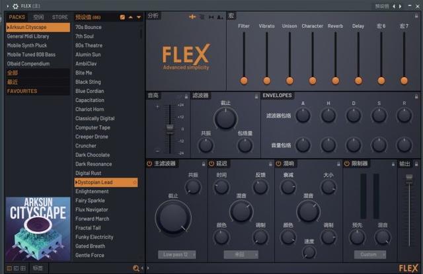
Task: Select the Black Sting preset
Action: click(x=106, y=82)
